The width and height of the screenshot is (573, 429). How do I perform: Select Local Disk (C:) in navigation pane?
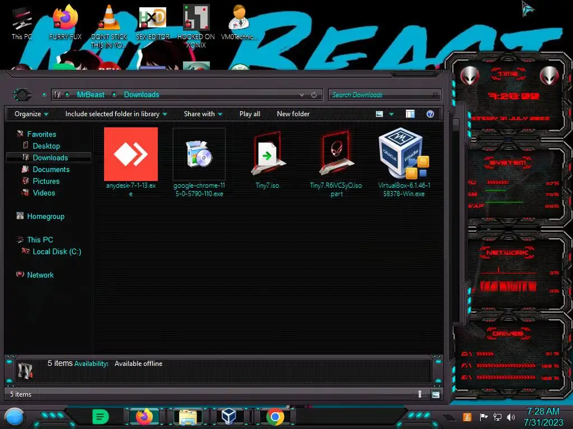[57, 251]
